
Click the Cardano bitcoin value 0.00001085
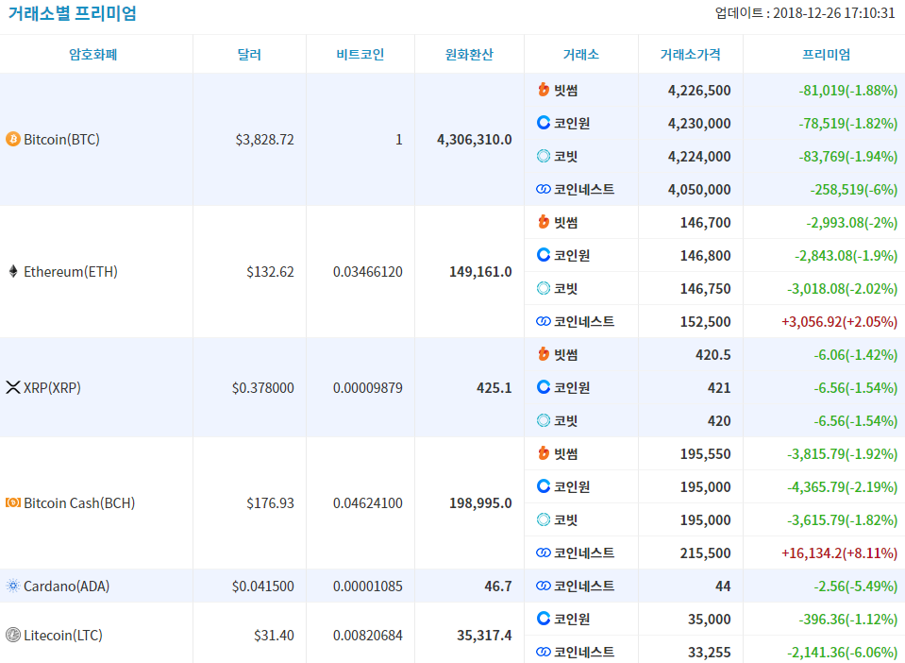[368, 586]
